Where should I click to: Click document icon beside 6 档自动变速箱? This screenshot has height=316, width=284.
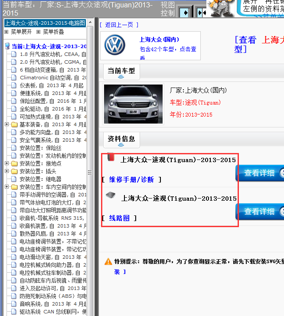(14, 70)
